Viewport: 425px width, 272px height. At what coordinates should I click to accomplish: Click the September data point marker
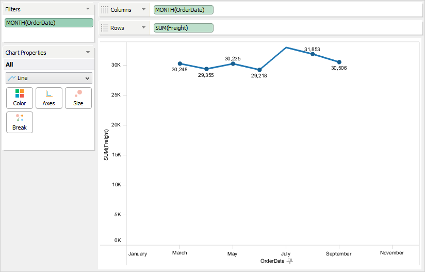click(339, 62)
